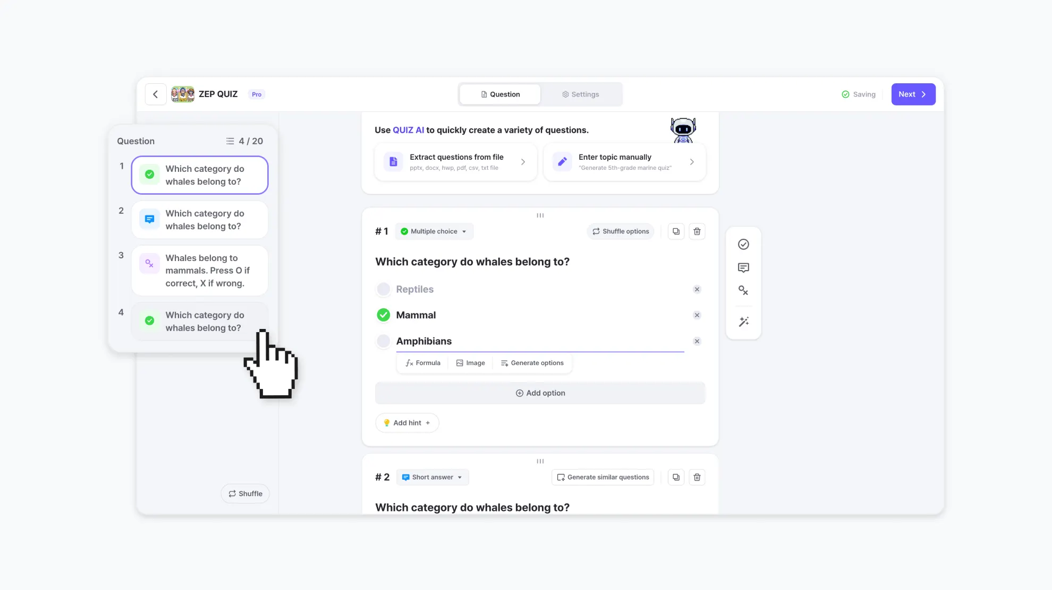The width and height of the screenshot is (1052, 590).
Task: Click the Next button
Action: pyautogui.click(x=913, y=94)
